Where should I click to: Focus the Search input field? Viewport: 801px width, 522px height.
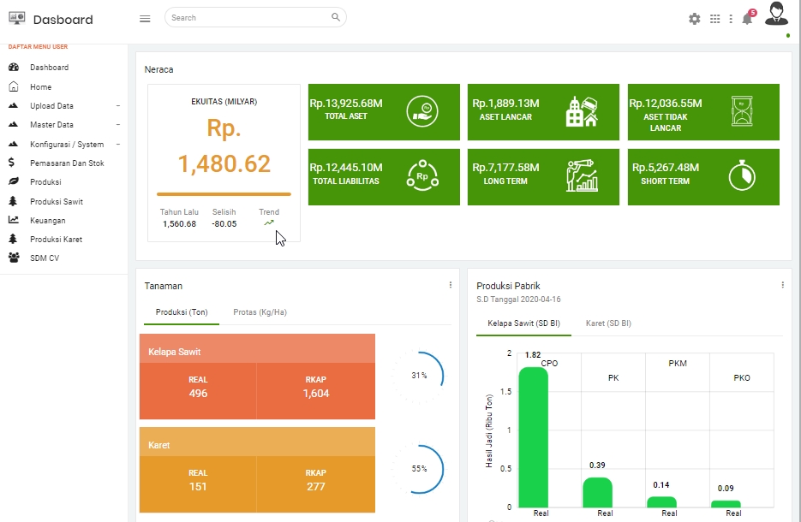point(250,17)
